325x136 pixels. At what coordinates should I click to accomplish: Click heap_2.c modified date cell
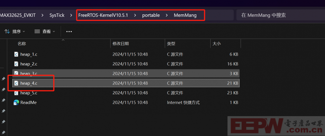(130, 64)
